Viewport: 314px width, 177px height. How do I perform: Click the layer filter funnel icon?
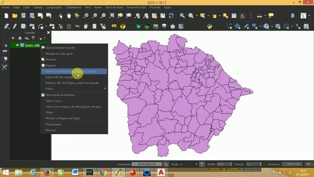point(33,38)
